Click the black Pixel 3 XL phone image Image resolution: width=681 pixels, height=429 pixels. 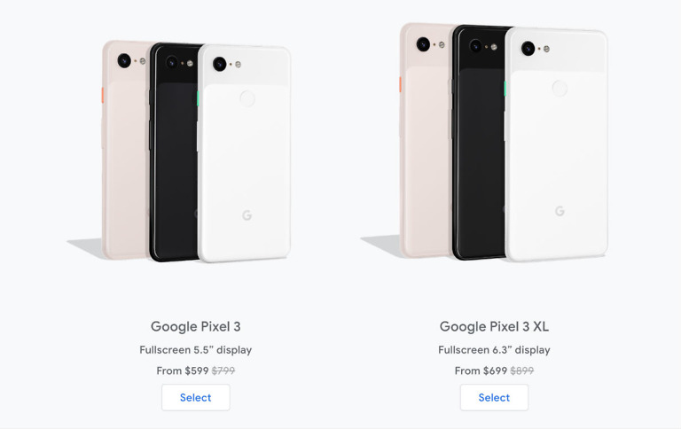tap(478, 144)
